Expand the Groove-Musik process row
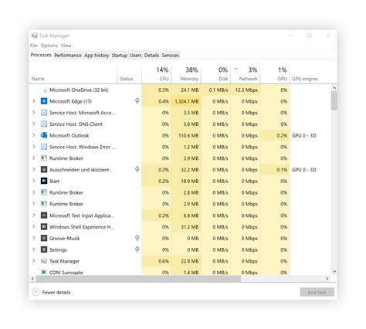The width and height of the screenshot is (366, 329). 34,238
